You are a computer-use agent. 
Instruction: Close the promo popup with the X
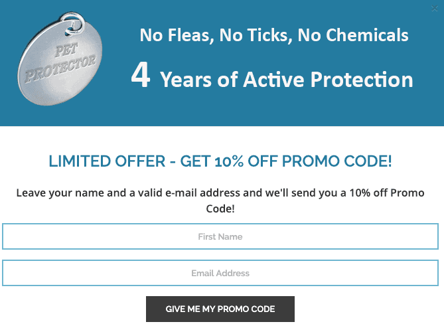434,9
